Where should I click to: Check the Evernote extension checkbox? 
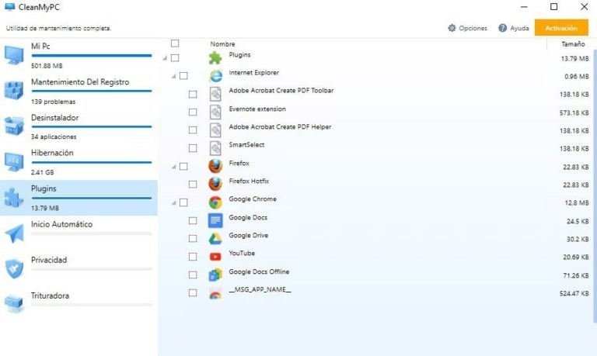[193, 112]
